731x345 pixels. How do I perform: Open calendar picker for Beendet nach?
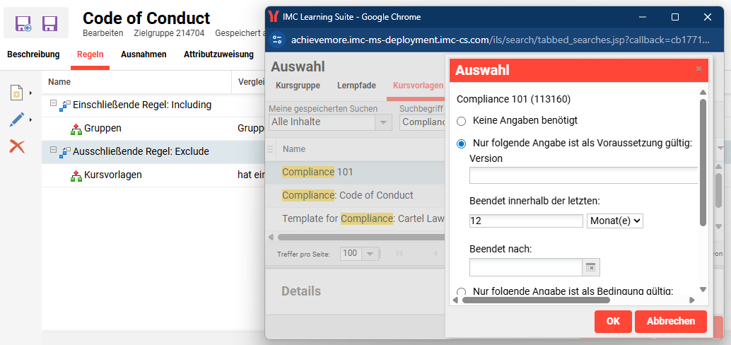[591, 267]
